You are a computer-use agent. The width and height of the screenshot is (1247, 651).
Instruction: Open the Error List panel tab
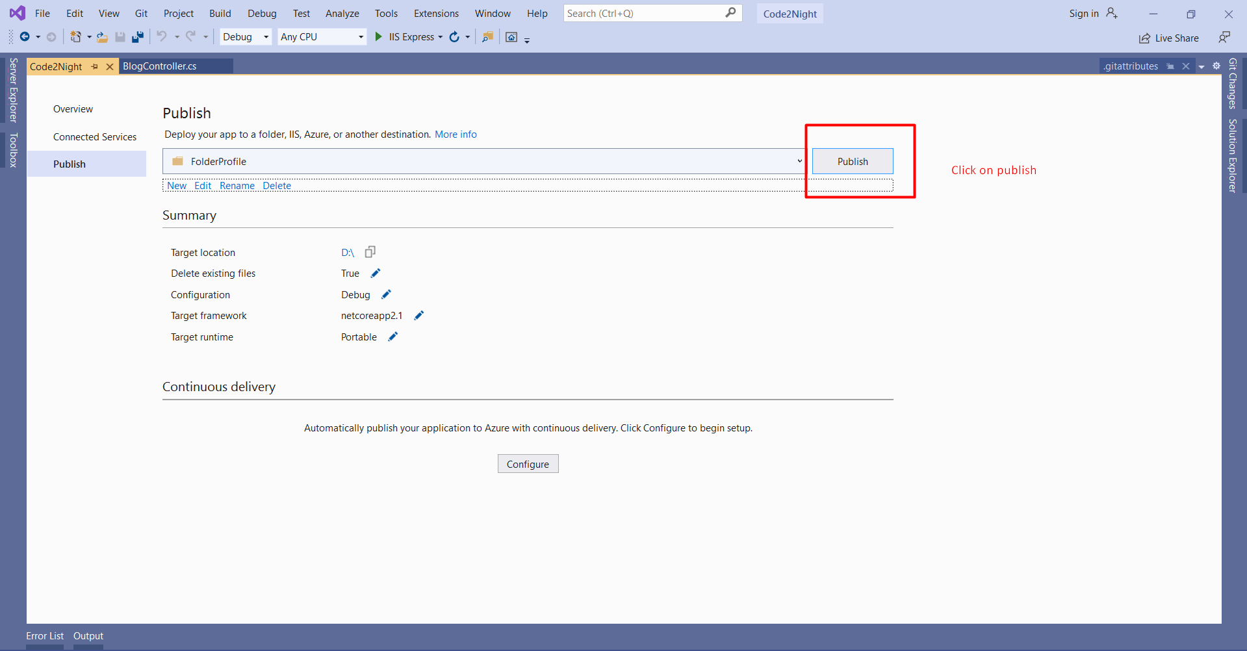[45, 636]
